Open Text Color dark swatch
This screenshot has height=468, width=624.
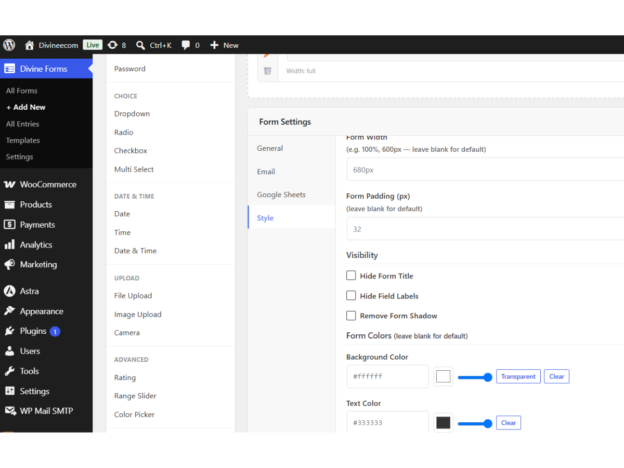click(443, 423)
